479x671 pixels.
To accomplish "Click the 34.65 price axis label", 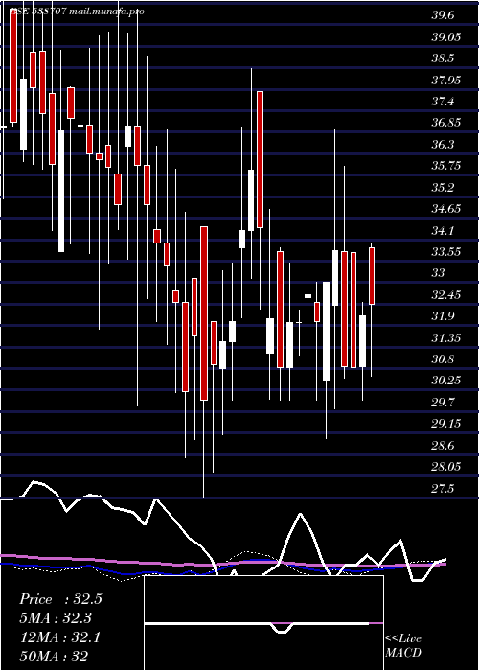I will [x=446, y=209].
